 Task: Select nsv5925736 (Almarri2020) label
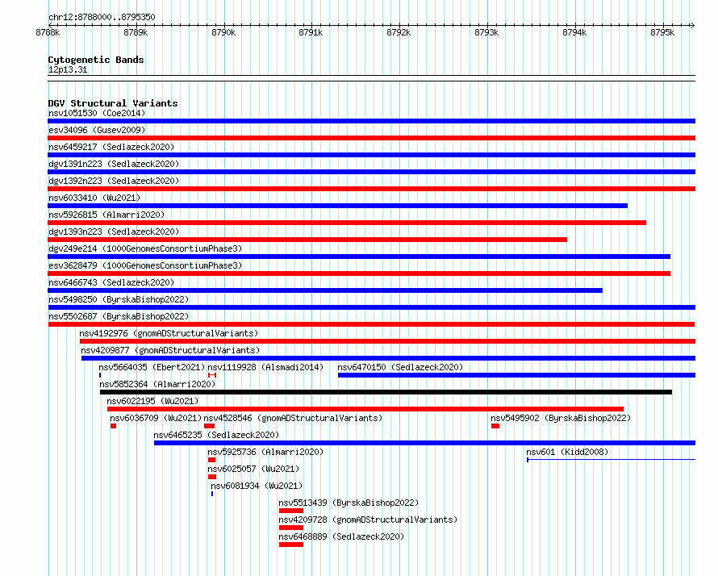[265, 452]
